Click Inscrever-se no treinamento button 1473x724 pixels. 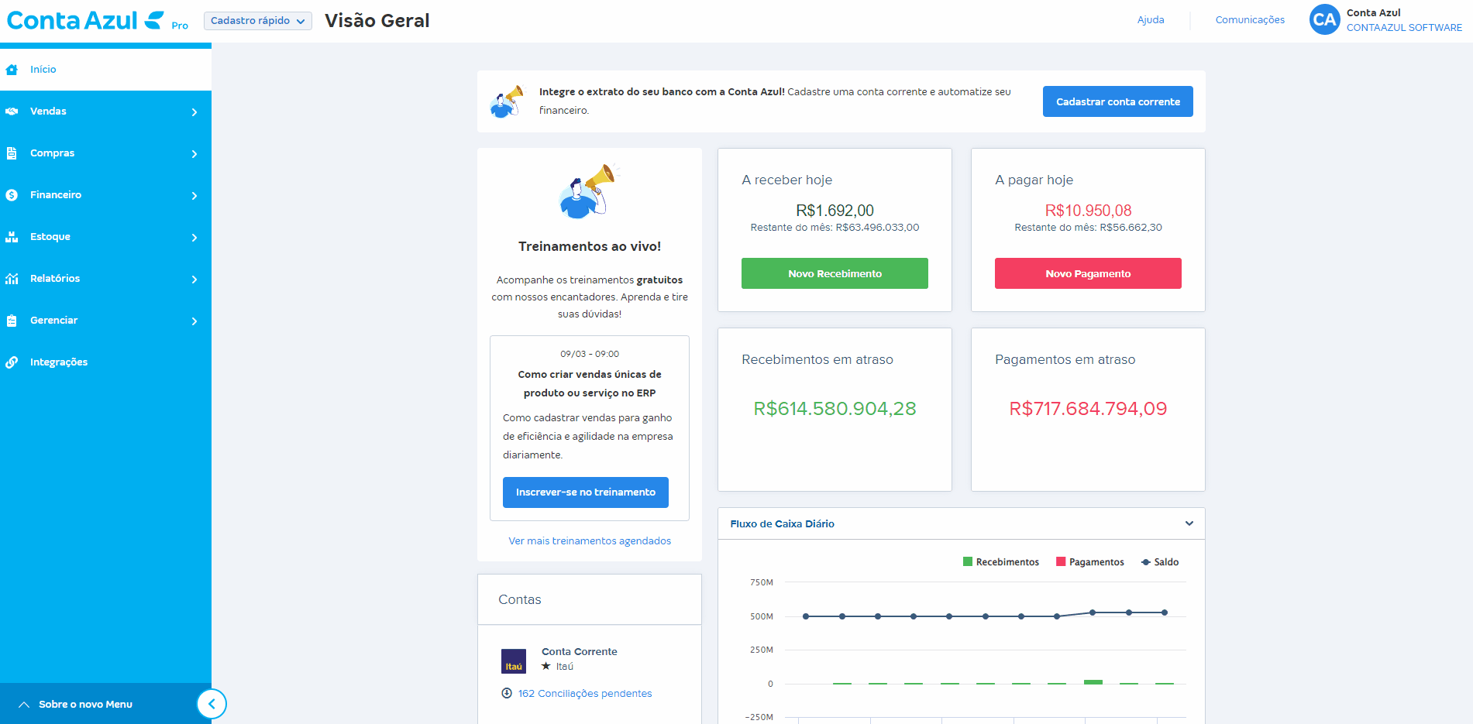586,492
